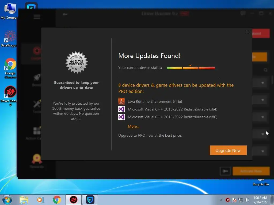Open the taskbar clock showing 10:12 AM

(x=260, y=200)
